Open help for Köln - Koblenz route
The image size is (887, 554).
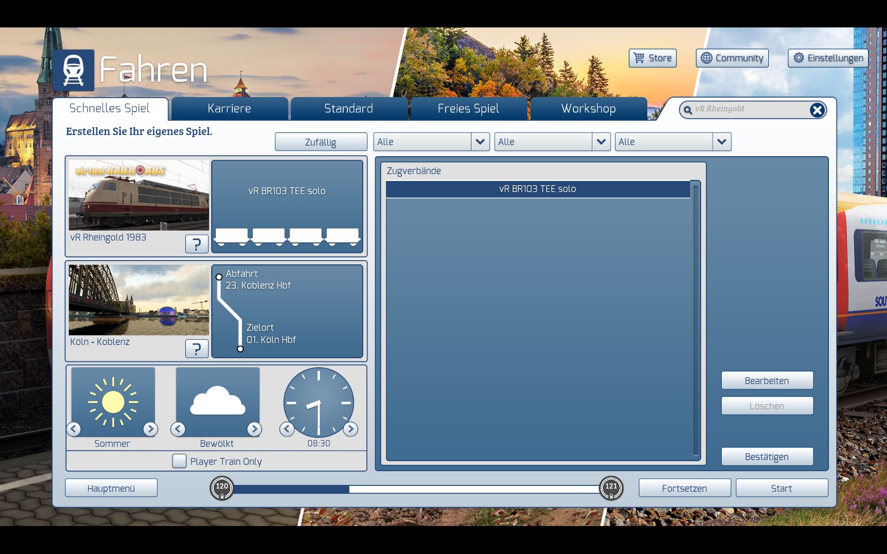point(196,348)
